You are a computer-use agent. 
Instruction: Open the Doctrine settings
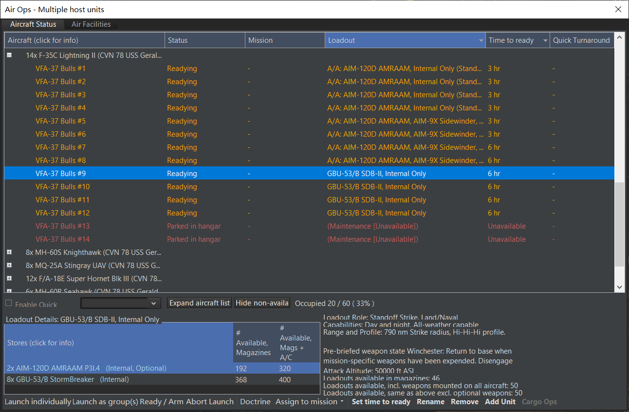[255, 402]
